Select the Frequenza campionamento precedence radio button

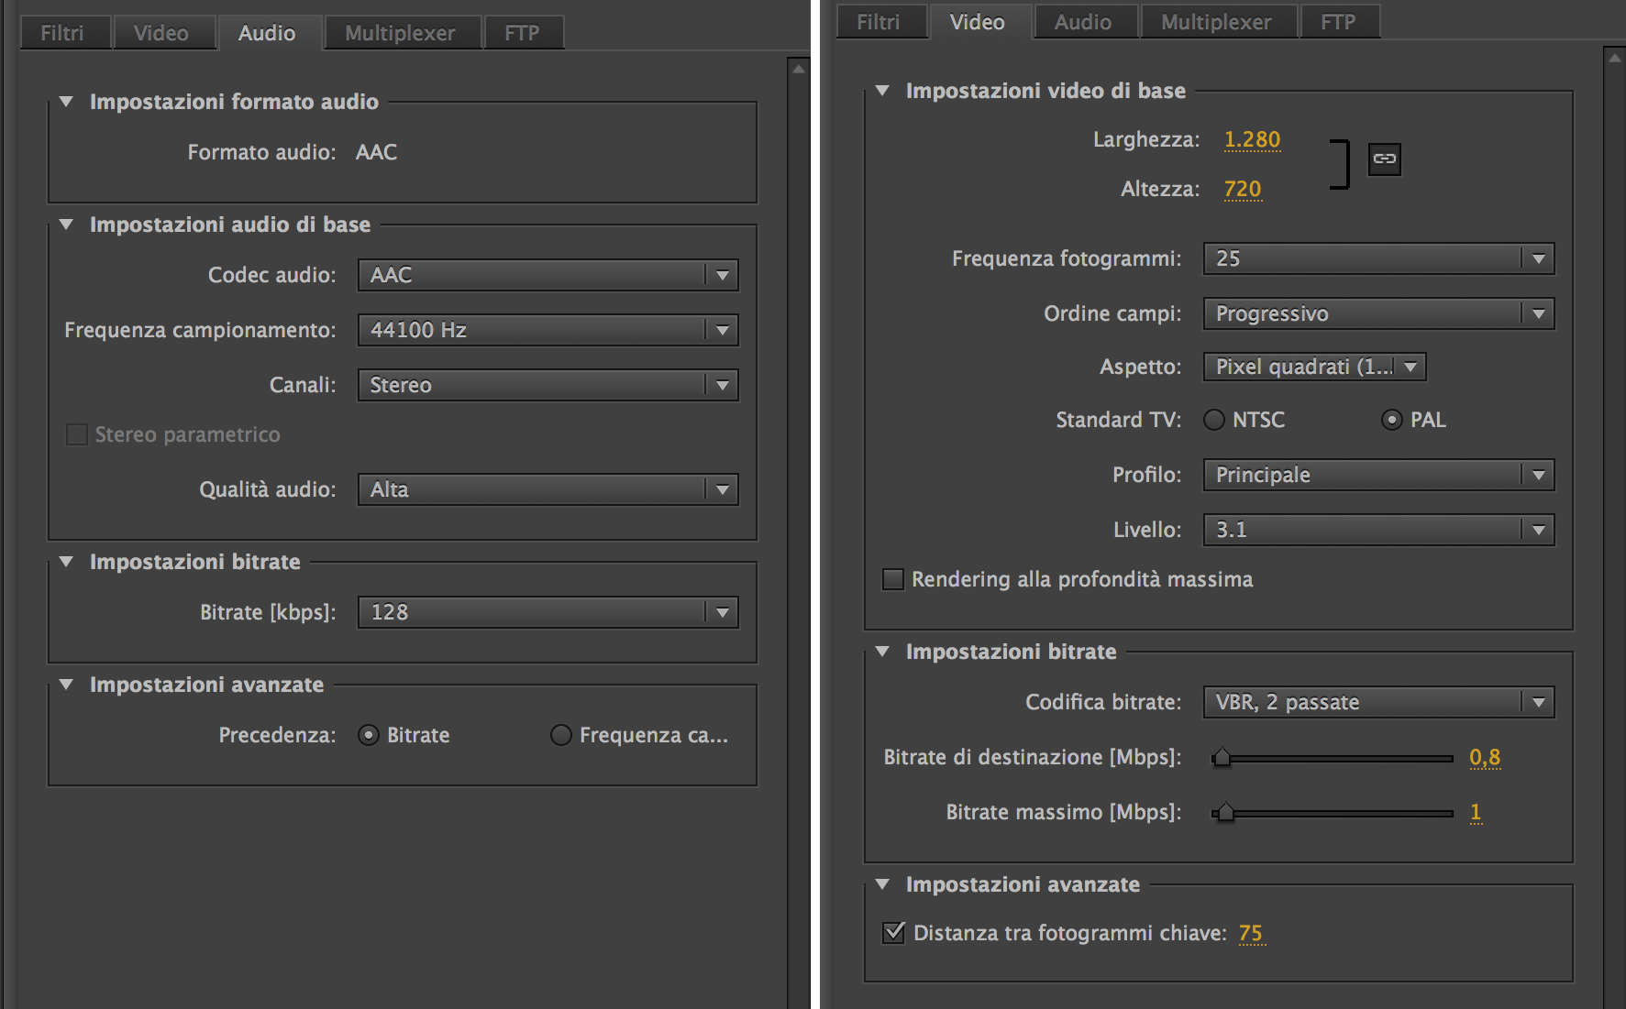560,735
